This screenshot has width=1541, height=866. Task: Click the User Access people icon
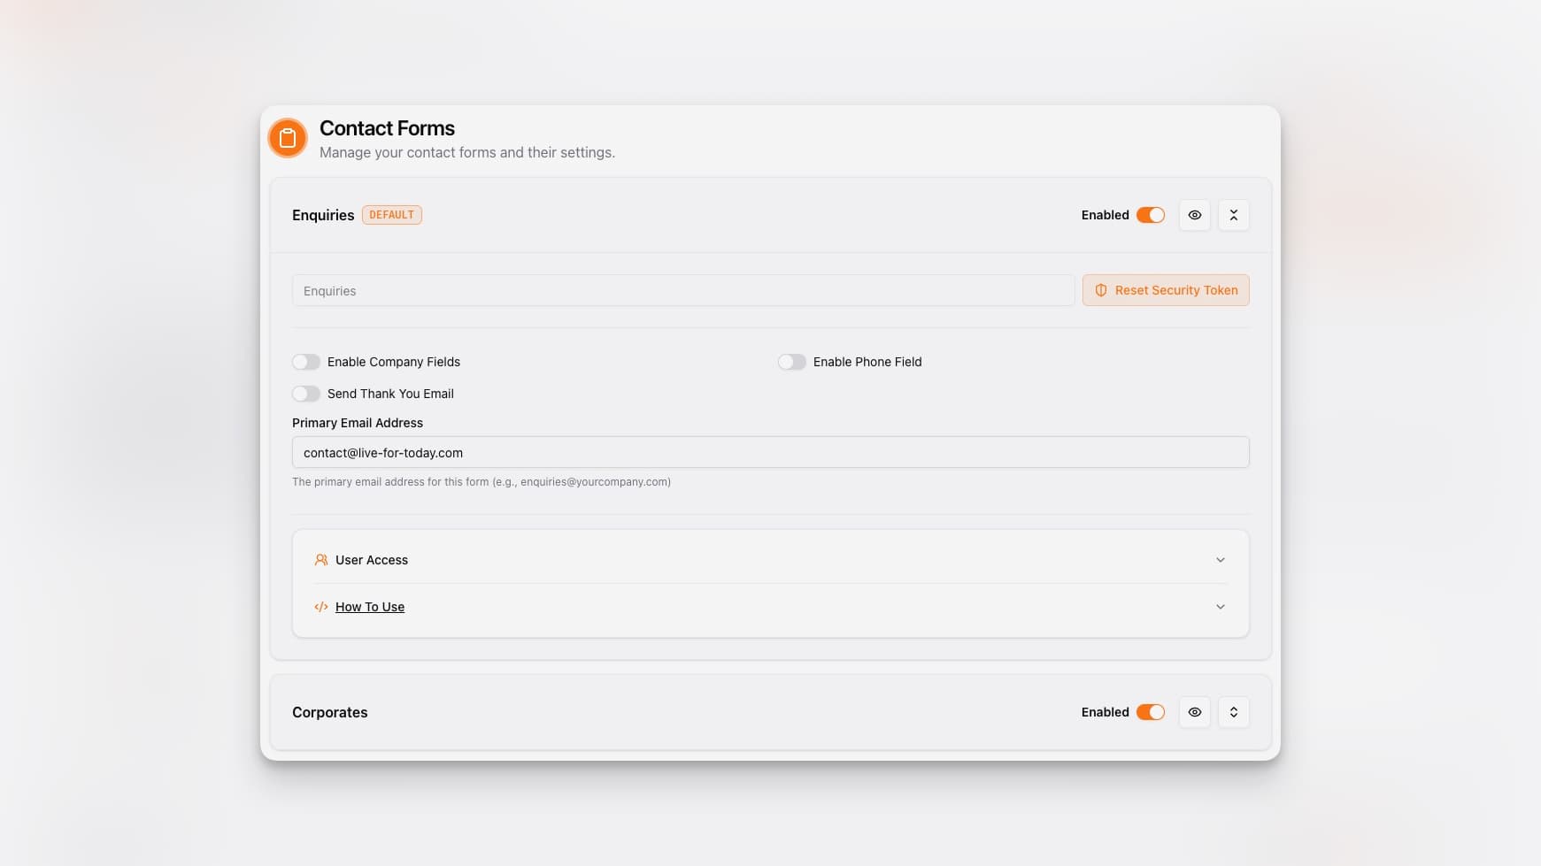320,559
